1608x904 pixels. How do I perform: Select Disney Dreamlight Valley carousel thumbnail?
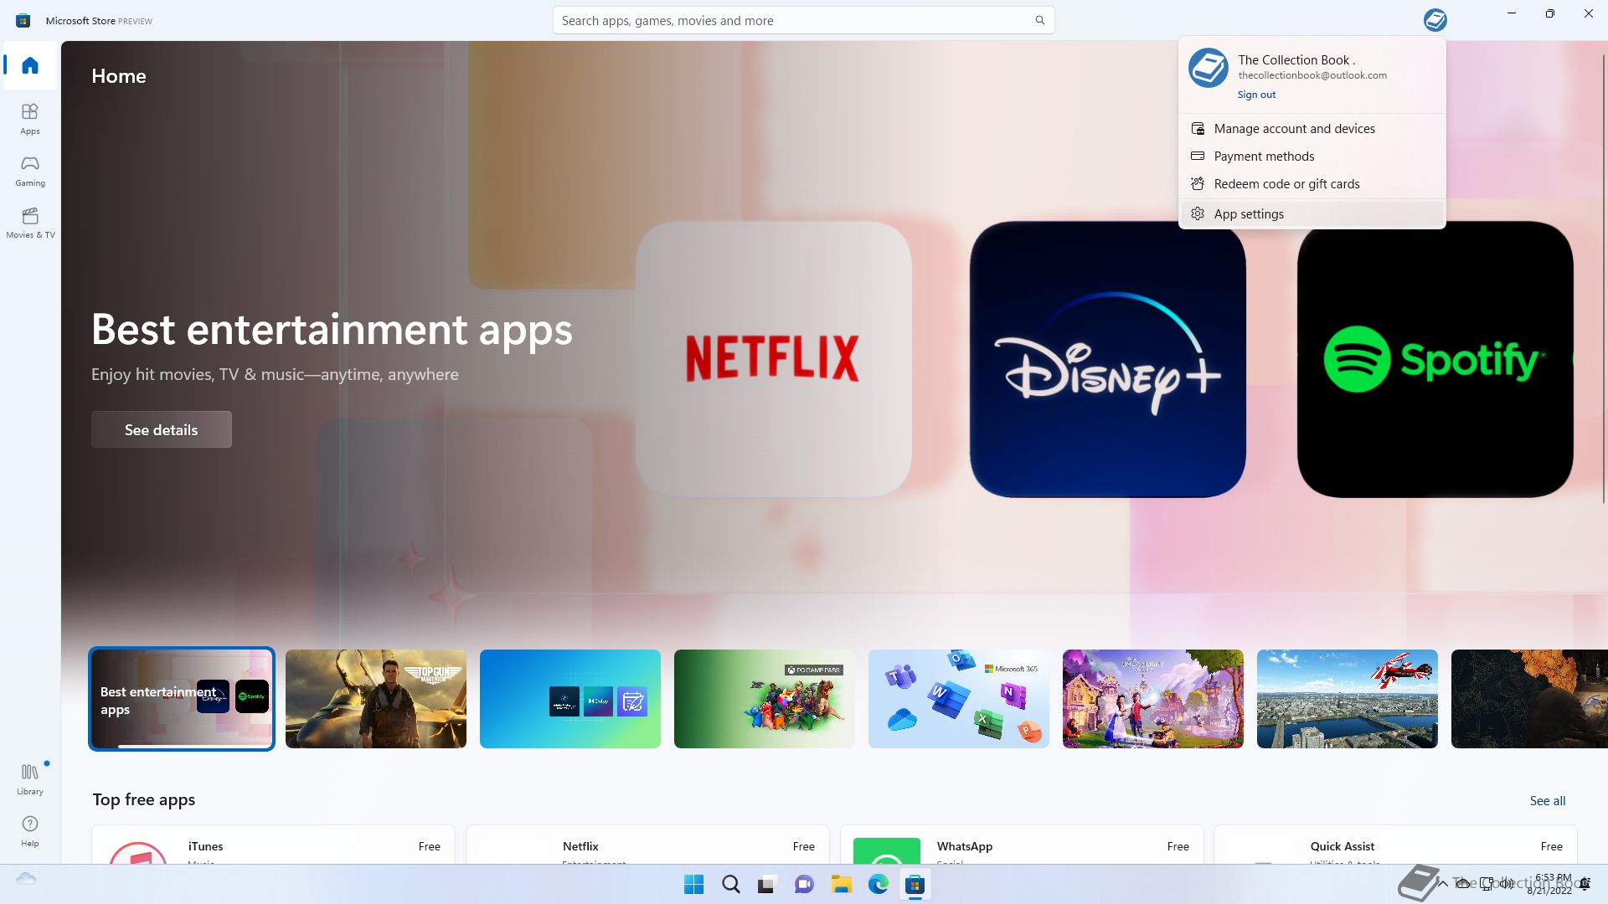pyautogui.click(x=1153, y=699)
